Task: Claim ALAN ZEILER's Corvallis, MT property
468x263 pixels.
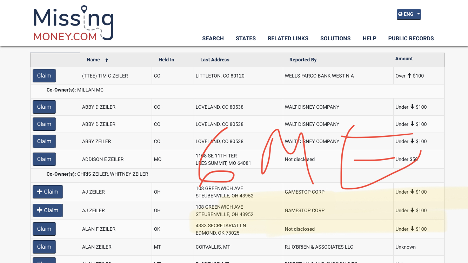Action: click(44, 247)
